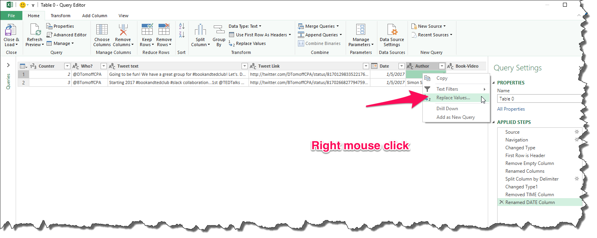The height and width of the screenshot is (238, 597).
Task: Click Use First Row As Headers
Action: coord(260,34)
